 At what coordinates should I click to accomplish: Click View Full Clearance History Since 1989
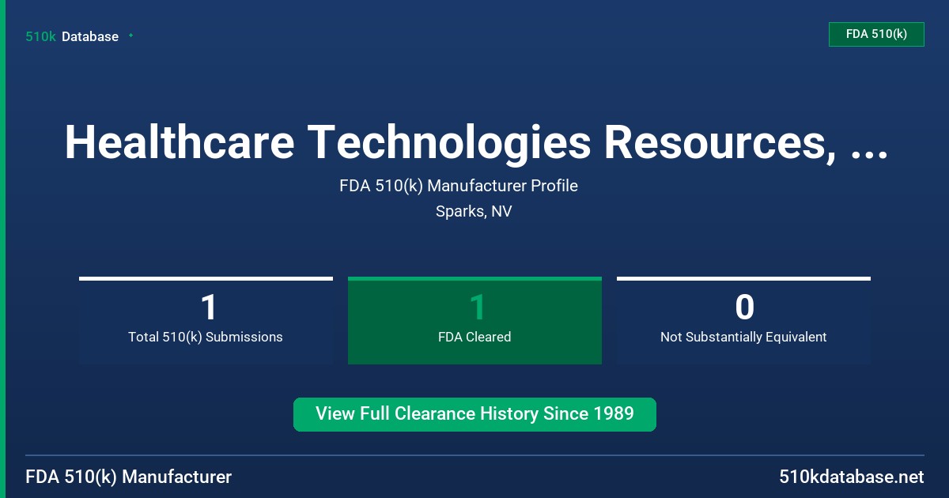click(475, 414)
